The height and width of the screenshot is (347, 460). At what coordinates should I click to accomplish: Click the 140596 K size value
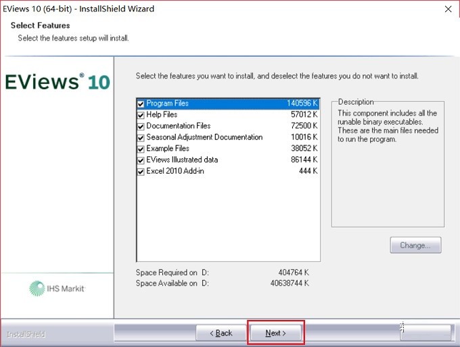pos(302,103)
